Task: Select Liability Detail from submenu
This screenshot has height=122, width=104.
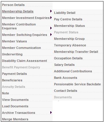Action: [65, 13]
